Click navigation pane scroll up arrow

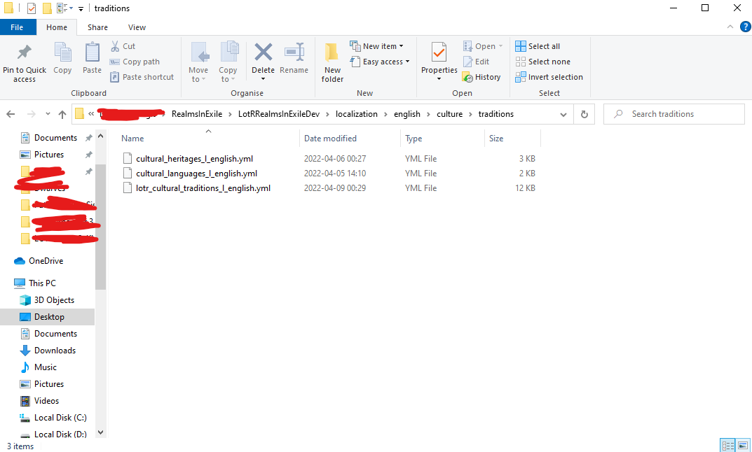click(x=101, y=136)
